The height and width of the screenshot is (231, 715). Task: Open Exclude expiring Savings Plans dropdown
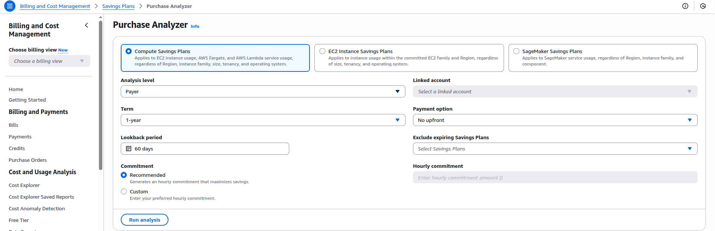[555, 149]
